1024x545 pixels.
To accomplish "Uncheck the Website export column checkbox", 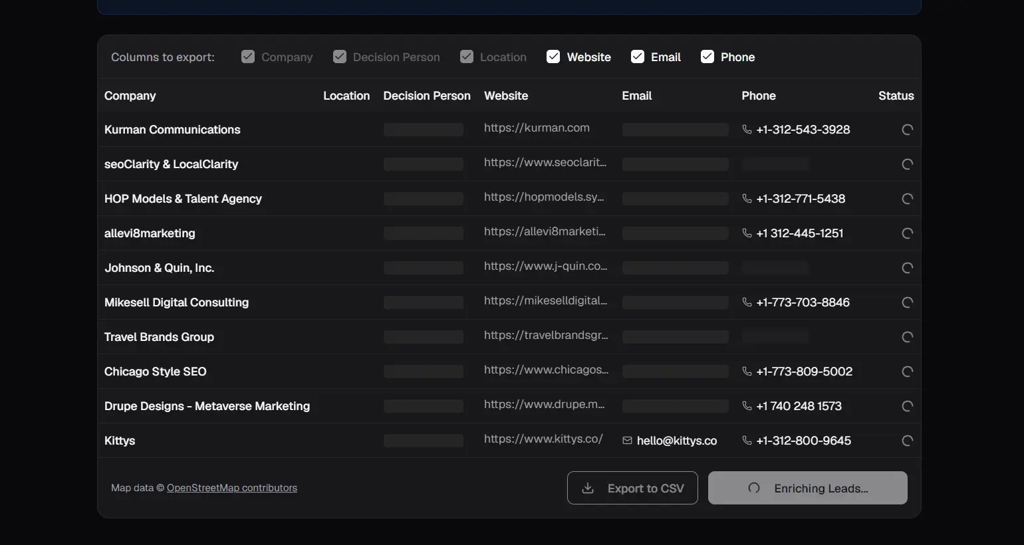I will [553, 56].
